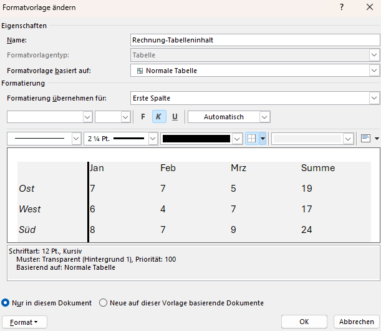This screenshot has height=331, width=381.
Task: Open 'Formatvorlage basiert auf' dropdown
Action: tap(374, 71)
